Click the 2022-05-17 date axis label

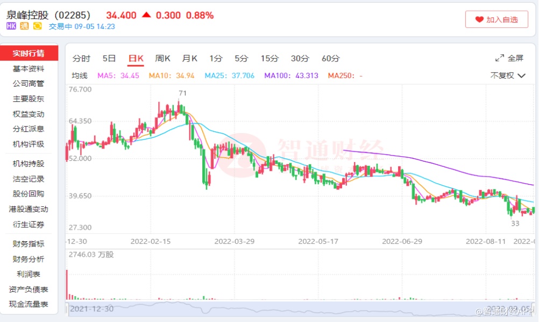318,241
